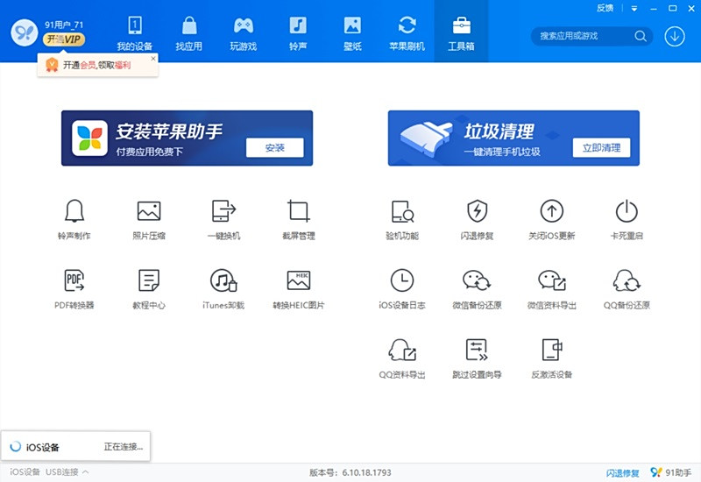
Task: Launch the 一键换机 phone transfer tool
Action: pyautogui.click(x=223, y=211)
